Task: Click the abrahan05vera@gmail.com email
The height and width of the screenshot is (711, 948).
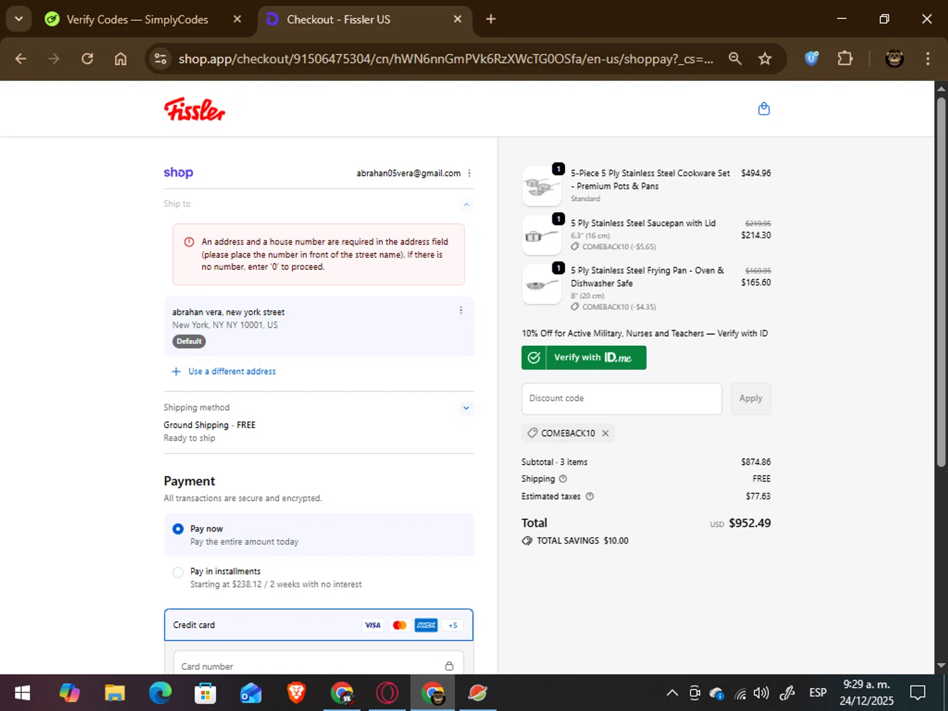Action: coord(408,173)
